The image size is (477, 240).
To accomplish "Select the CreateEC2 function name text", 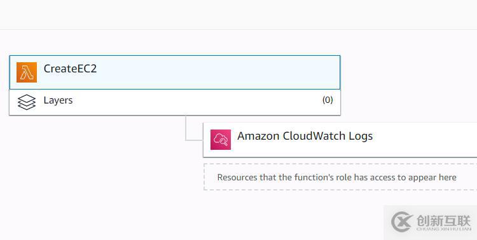I will tap(70, 69).
